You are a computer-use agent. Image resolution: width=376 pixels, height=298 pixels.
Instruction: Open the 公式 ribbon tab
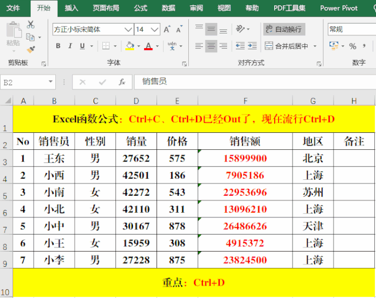coord(141,8)
